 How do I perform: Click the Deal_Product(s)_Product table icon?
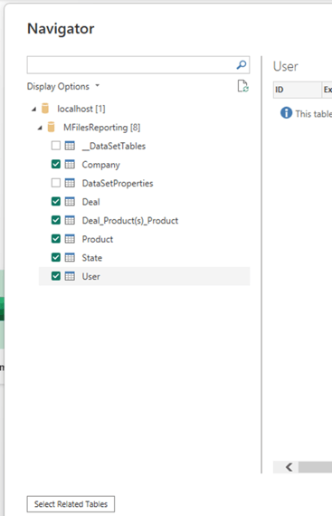tap(70, 220)
